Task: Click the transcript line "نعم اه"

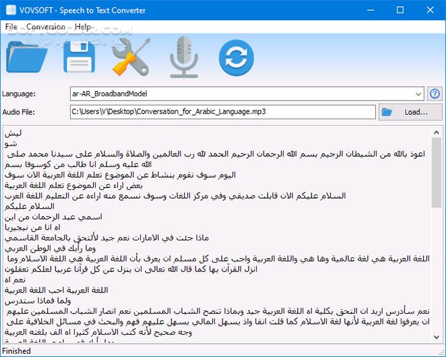Action: tap(15, 280)
